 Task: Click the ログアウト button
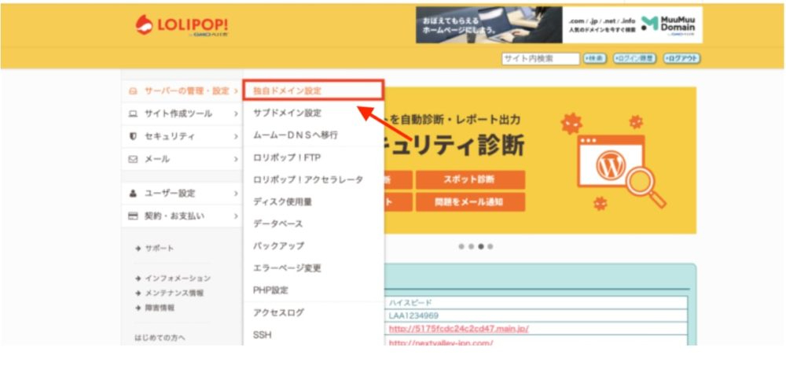pyautogui.click(x=681, y=59)
